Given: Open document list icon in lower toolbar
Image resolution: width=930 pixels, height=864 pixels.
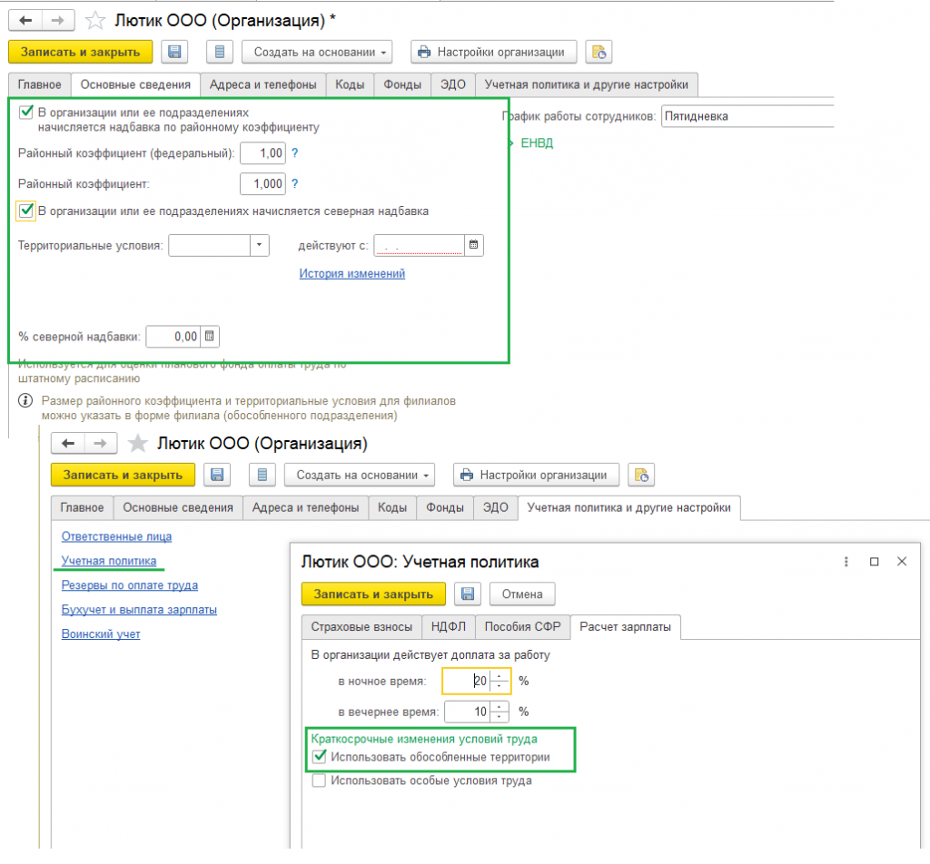Looking at the screenshot, I should pyautogui.click(x=262, y=475).
